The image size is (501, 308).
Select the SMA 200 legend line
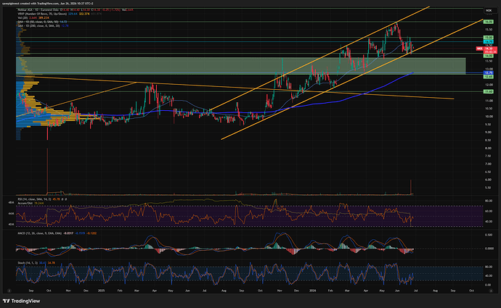[x=43, y=25]
